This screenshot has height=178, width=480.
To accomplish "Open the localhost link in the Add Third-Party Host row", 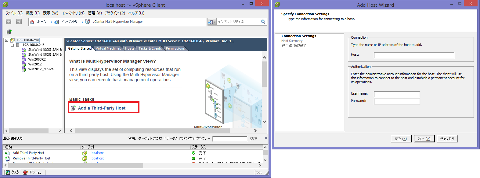I will click(x=97, y=153).
